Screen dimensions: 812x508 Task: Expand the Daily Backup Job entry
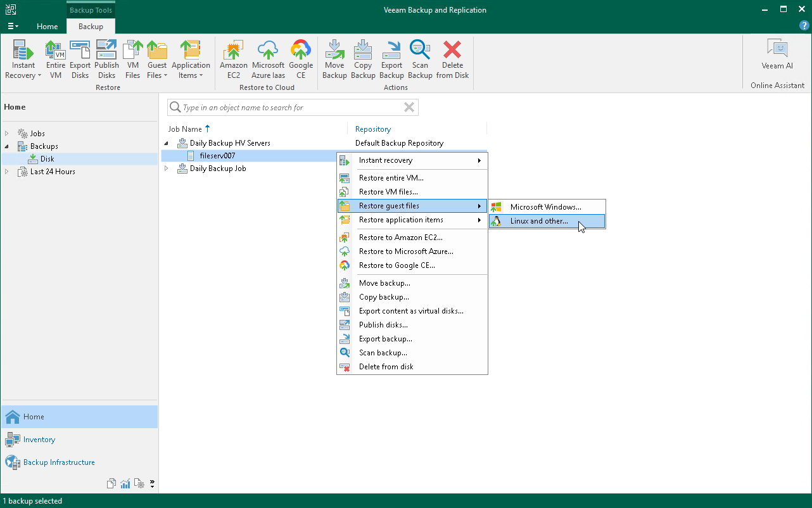167,168
